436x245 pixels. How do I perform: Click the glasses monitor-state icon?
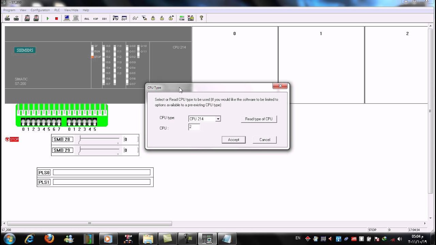coord(135,18)
